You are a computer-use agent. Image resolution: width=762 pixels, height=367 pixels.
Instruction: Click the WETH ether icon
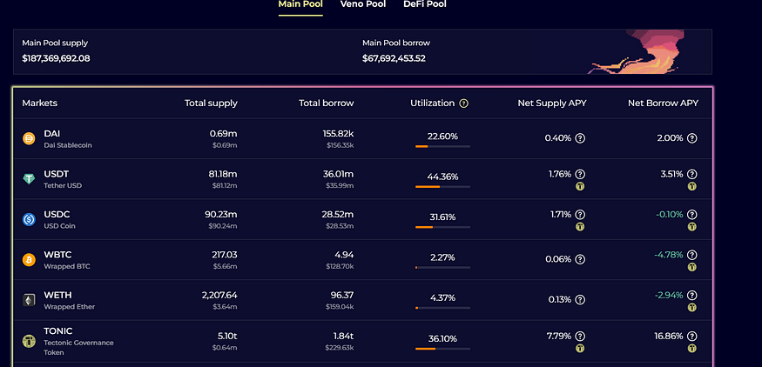(29, 300)
